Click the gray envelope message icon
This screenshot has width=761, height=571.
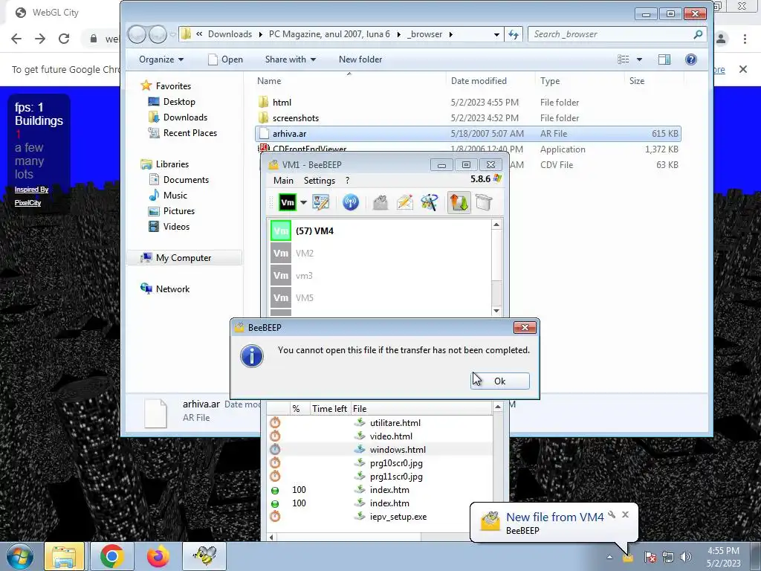click(380, 202)
